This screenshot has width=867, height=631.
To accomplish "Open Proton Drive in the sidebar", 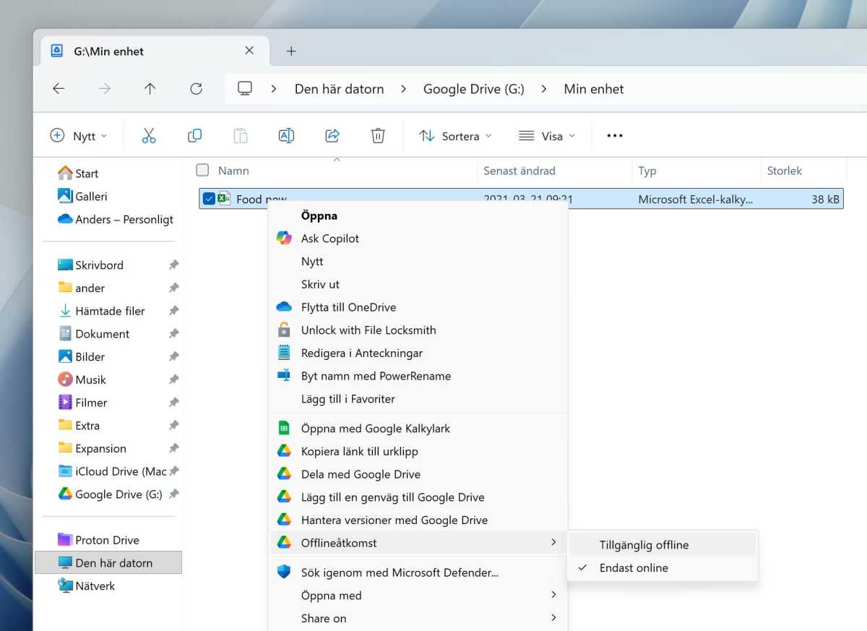I will (107, 540).
